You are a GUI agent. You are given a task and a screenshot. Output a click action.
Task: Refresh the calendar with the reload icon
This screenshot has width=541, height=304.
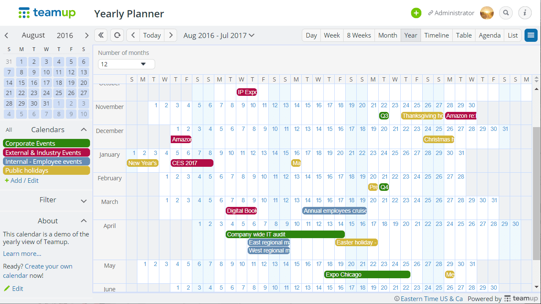pyautogui.click(x=117, y=35)
